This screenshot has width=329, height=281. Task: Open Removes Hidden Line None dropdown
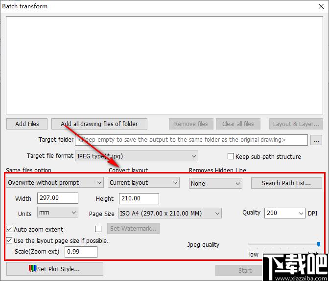pos(215,183)
